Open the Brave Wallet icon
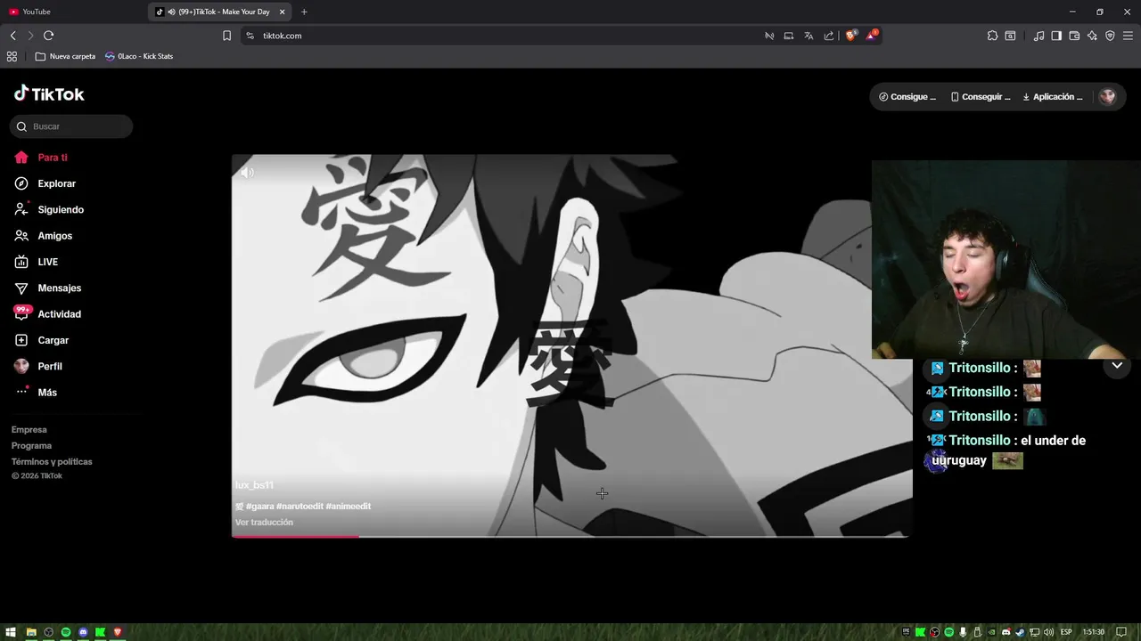The height and width of the screenshot is (641, 1141). 1074,36
